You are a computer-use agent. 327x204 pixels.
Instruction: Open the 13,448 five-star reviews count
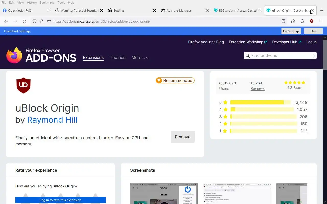[x=300, y=102]
